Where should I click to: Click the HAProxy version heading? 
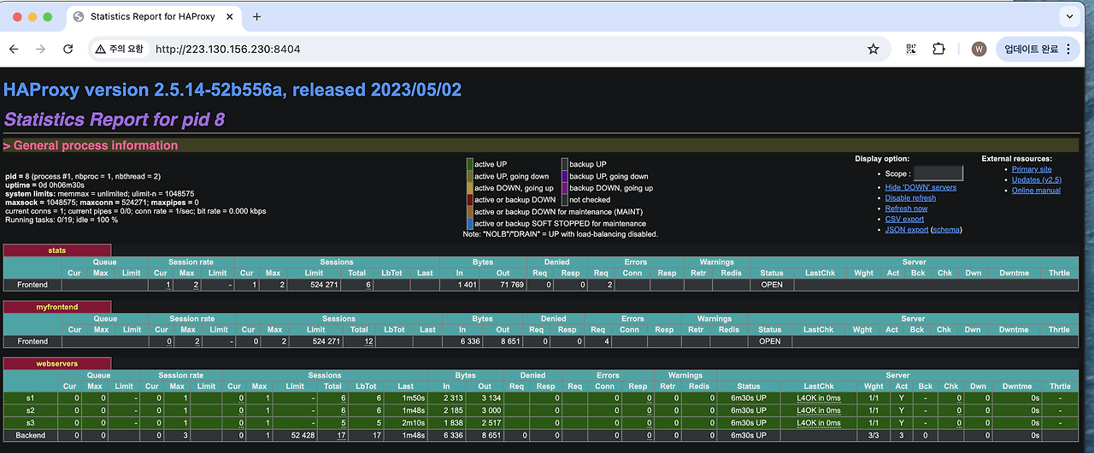click(x=232, y=90)
